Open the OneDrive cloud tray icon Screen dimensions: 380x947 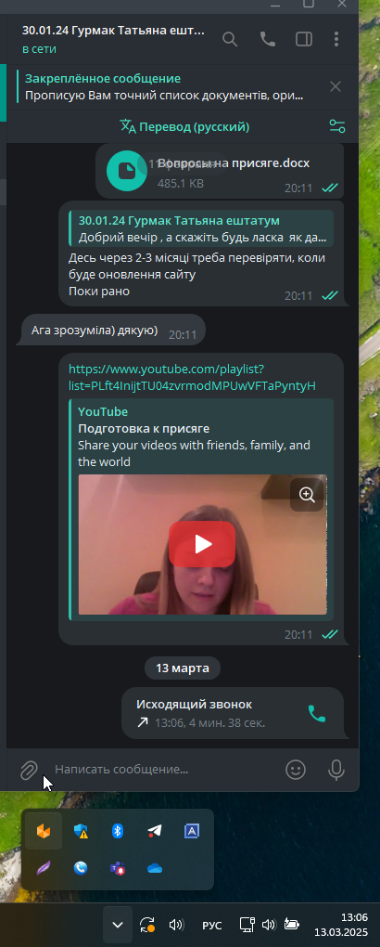click(155, 868)
